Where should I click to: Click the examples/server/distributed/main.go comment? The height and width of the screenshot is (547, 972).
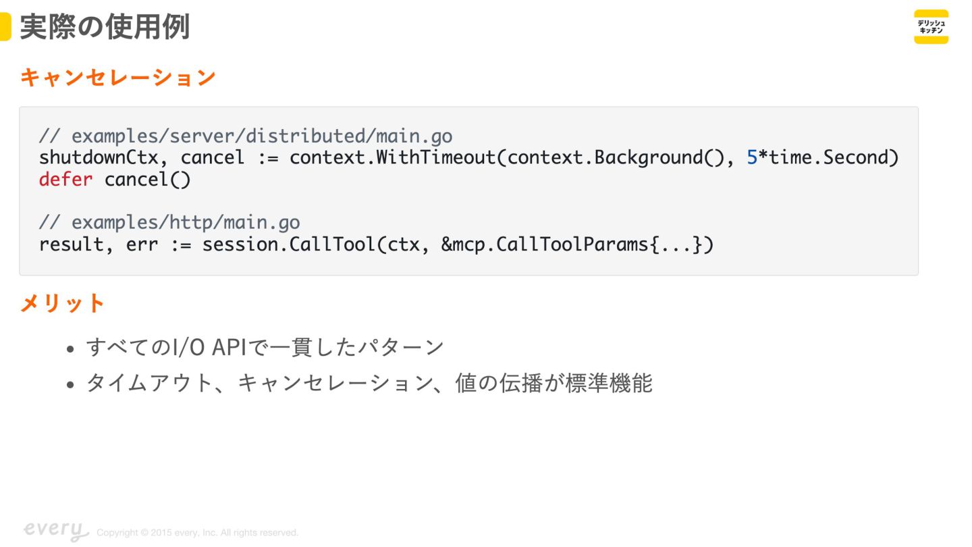coord(246,136)
